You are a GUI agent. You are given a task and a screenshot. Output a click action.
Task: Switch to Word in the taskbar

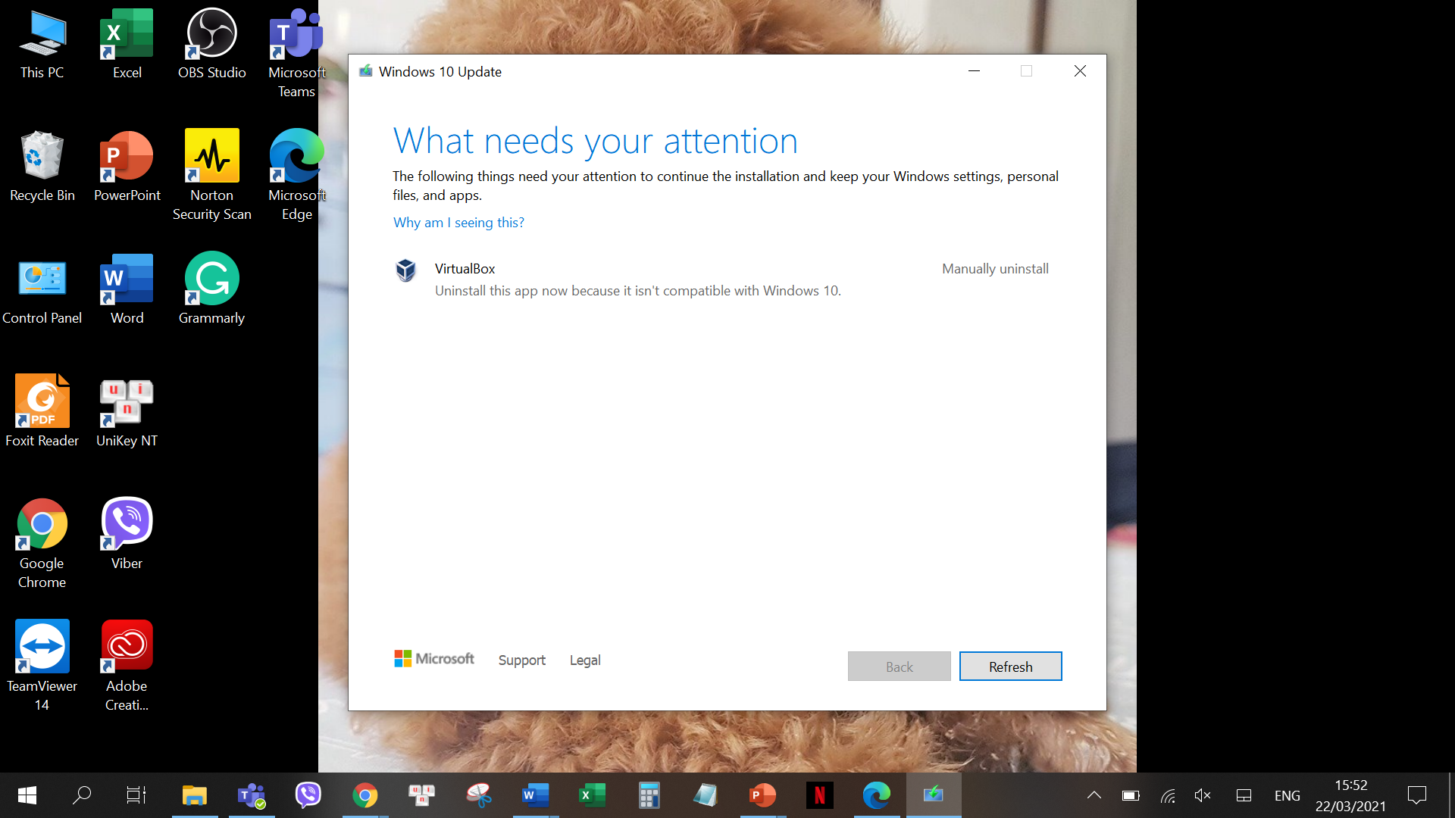(536, 795)
